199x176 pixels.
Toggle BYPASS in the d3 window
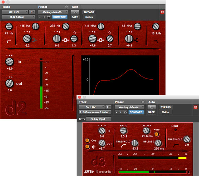[165, 107]
